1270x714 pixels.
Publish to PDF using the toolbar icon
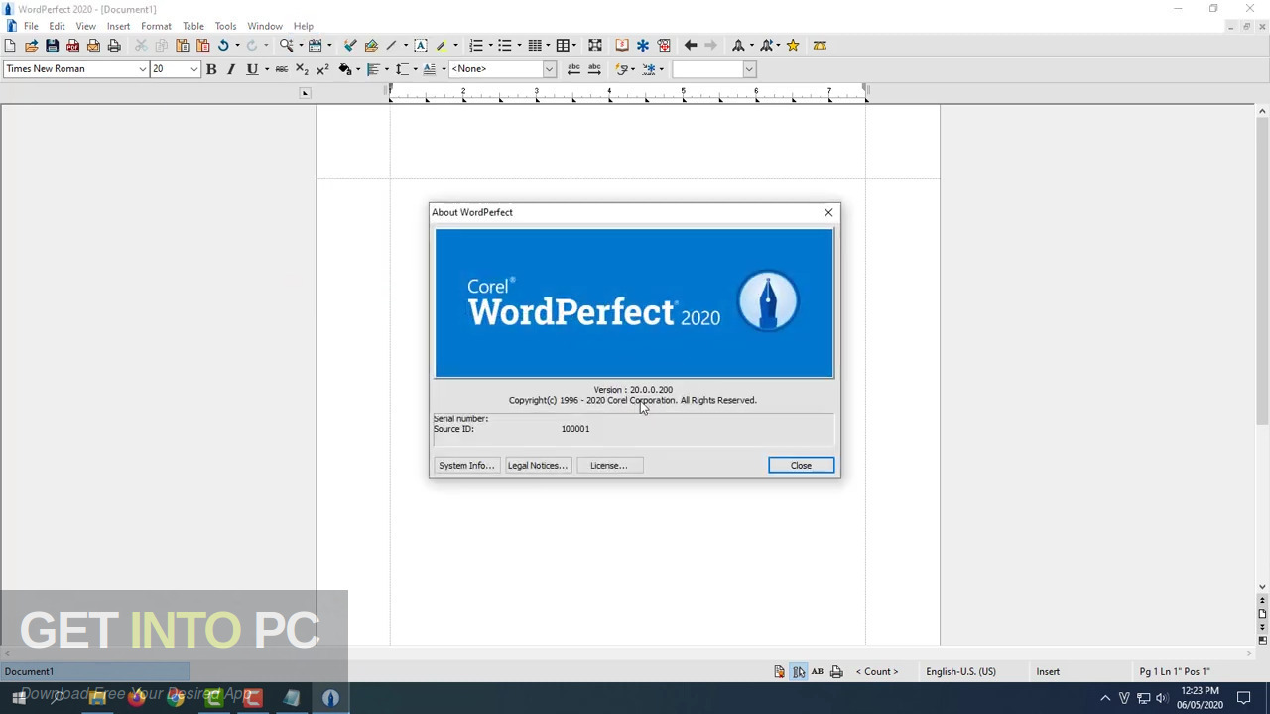click(72, 45)
